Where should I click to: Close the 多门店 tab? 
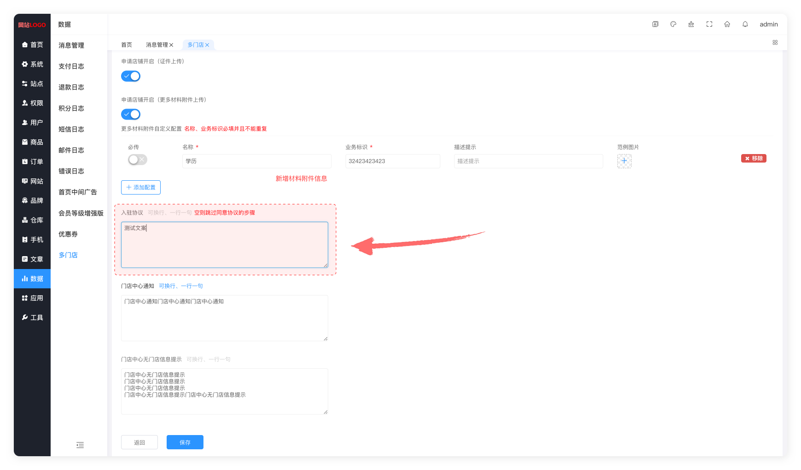(x=207, y=45)
